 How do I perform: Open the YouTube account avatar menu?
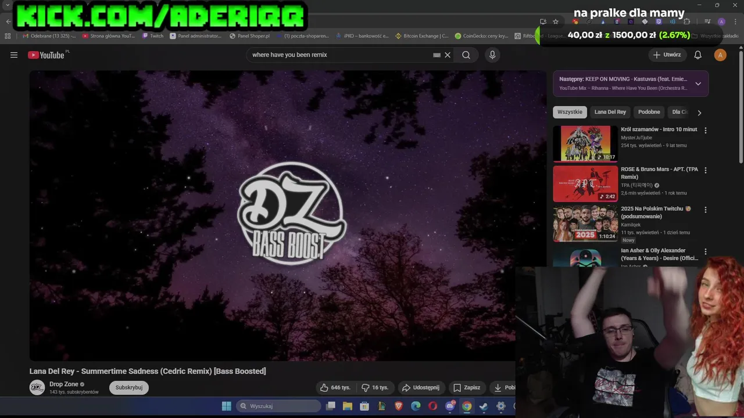click(720, 55)
